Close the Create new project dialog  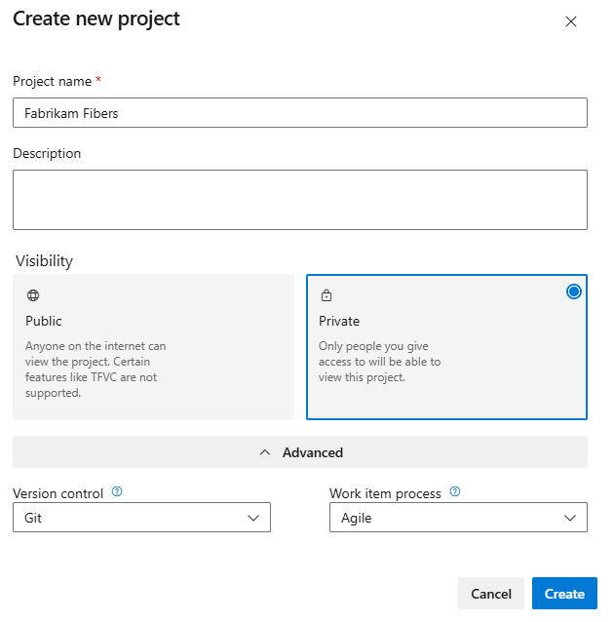tap(571, 21)
